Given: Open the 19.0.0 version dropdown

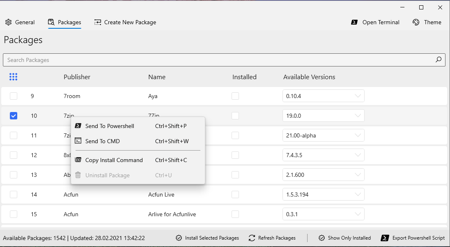Looking at the screenshot, I should [x=323, y=116].
